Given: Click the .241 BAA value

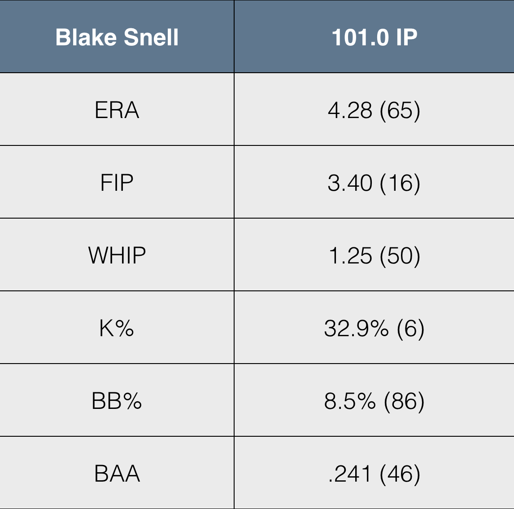Looking at the screenshot, I should pos(350,474).
